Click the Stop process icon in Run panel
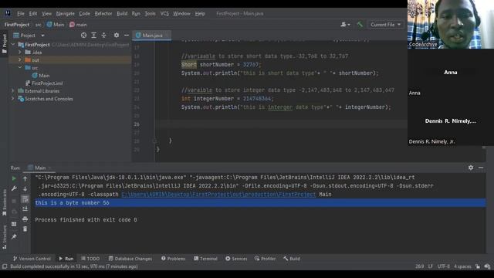494x278 pixels. [14, 201]
